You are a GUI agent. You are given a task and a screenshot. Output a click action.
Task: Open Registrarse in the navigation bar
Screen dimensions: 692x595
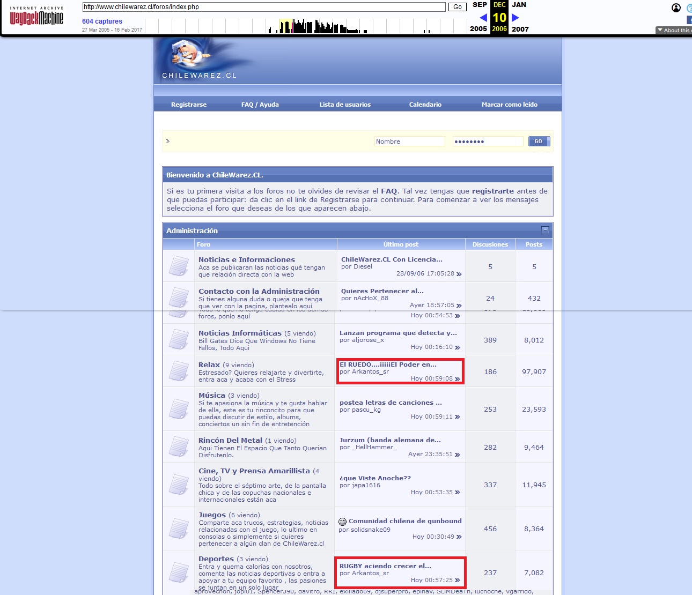[x=189, y=105]
